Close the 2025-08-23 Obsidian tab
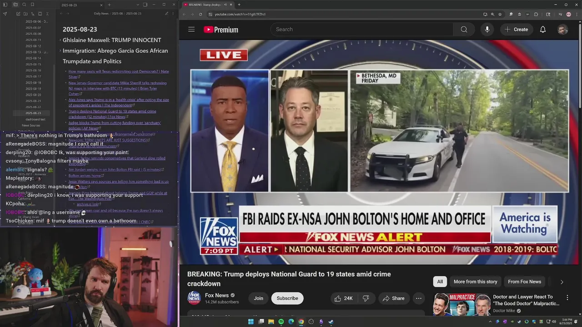Screen dimensions: 582x327 102,5
